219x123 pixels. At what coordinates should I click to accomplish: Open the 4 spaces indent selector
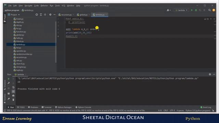click(180, 111)
